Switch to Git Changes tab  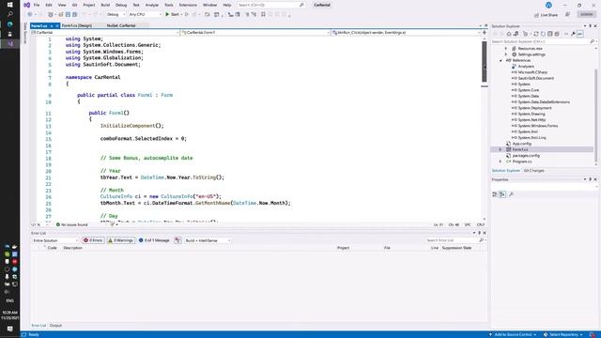534,171
